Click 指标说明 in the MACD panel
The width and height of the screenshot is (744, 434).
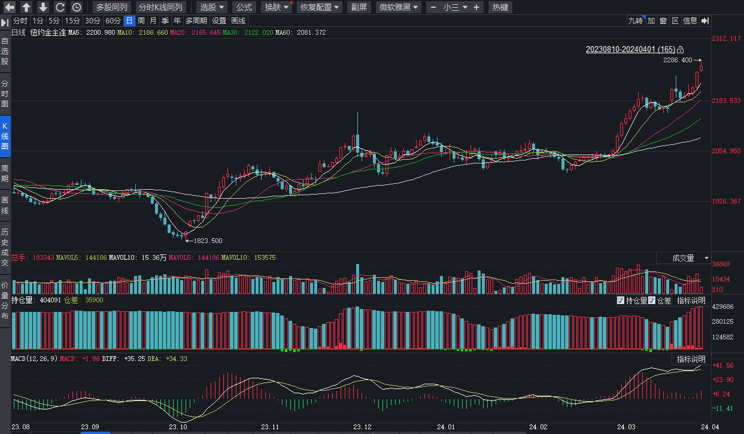click(691, 359)
